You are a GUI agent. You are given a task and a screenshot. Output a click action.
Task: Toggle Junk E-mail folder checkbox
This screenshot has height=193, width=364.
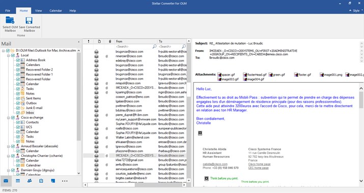pyautogui.click(x=18, y=108)
